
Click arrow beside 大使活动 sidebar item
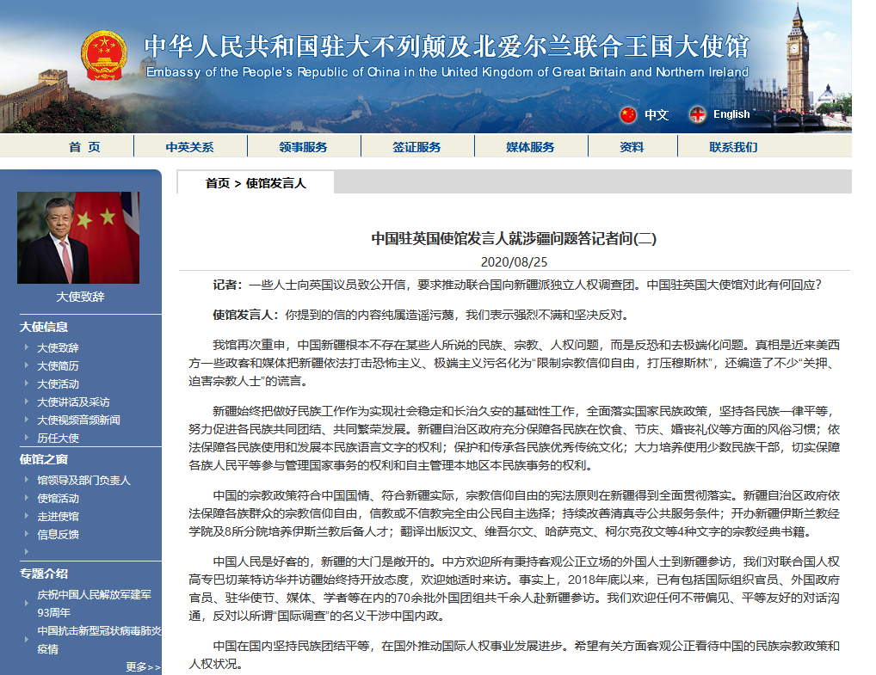[x=27, y=384]
